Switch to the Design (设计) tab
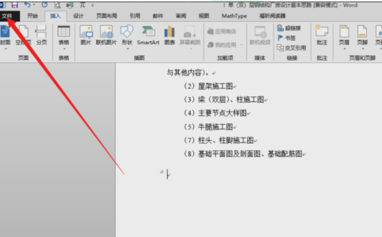 coord(78,16)
